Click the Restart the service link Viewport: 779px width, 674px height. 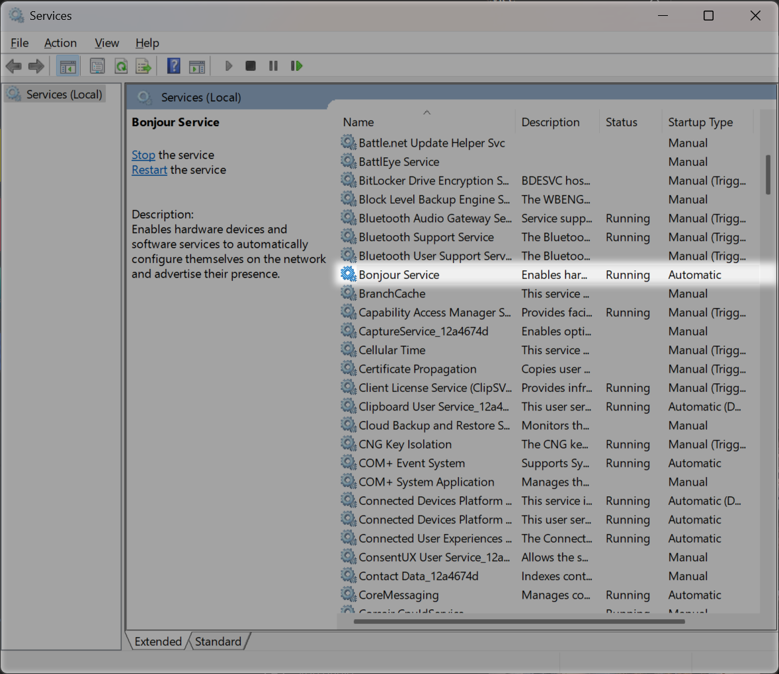(149, 170)
